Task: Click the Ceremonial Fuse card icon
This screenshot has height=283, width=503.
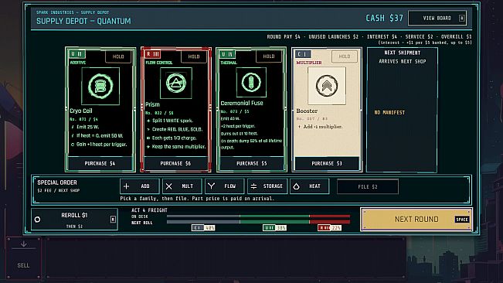Action: pyautogui.click(x=251, y=82)
